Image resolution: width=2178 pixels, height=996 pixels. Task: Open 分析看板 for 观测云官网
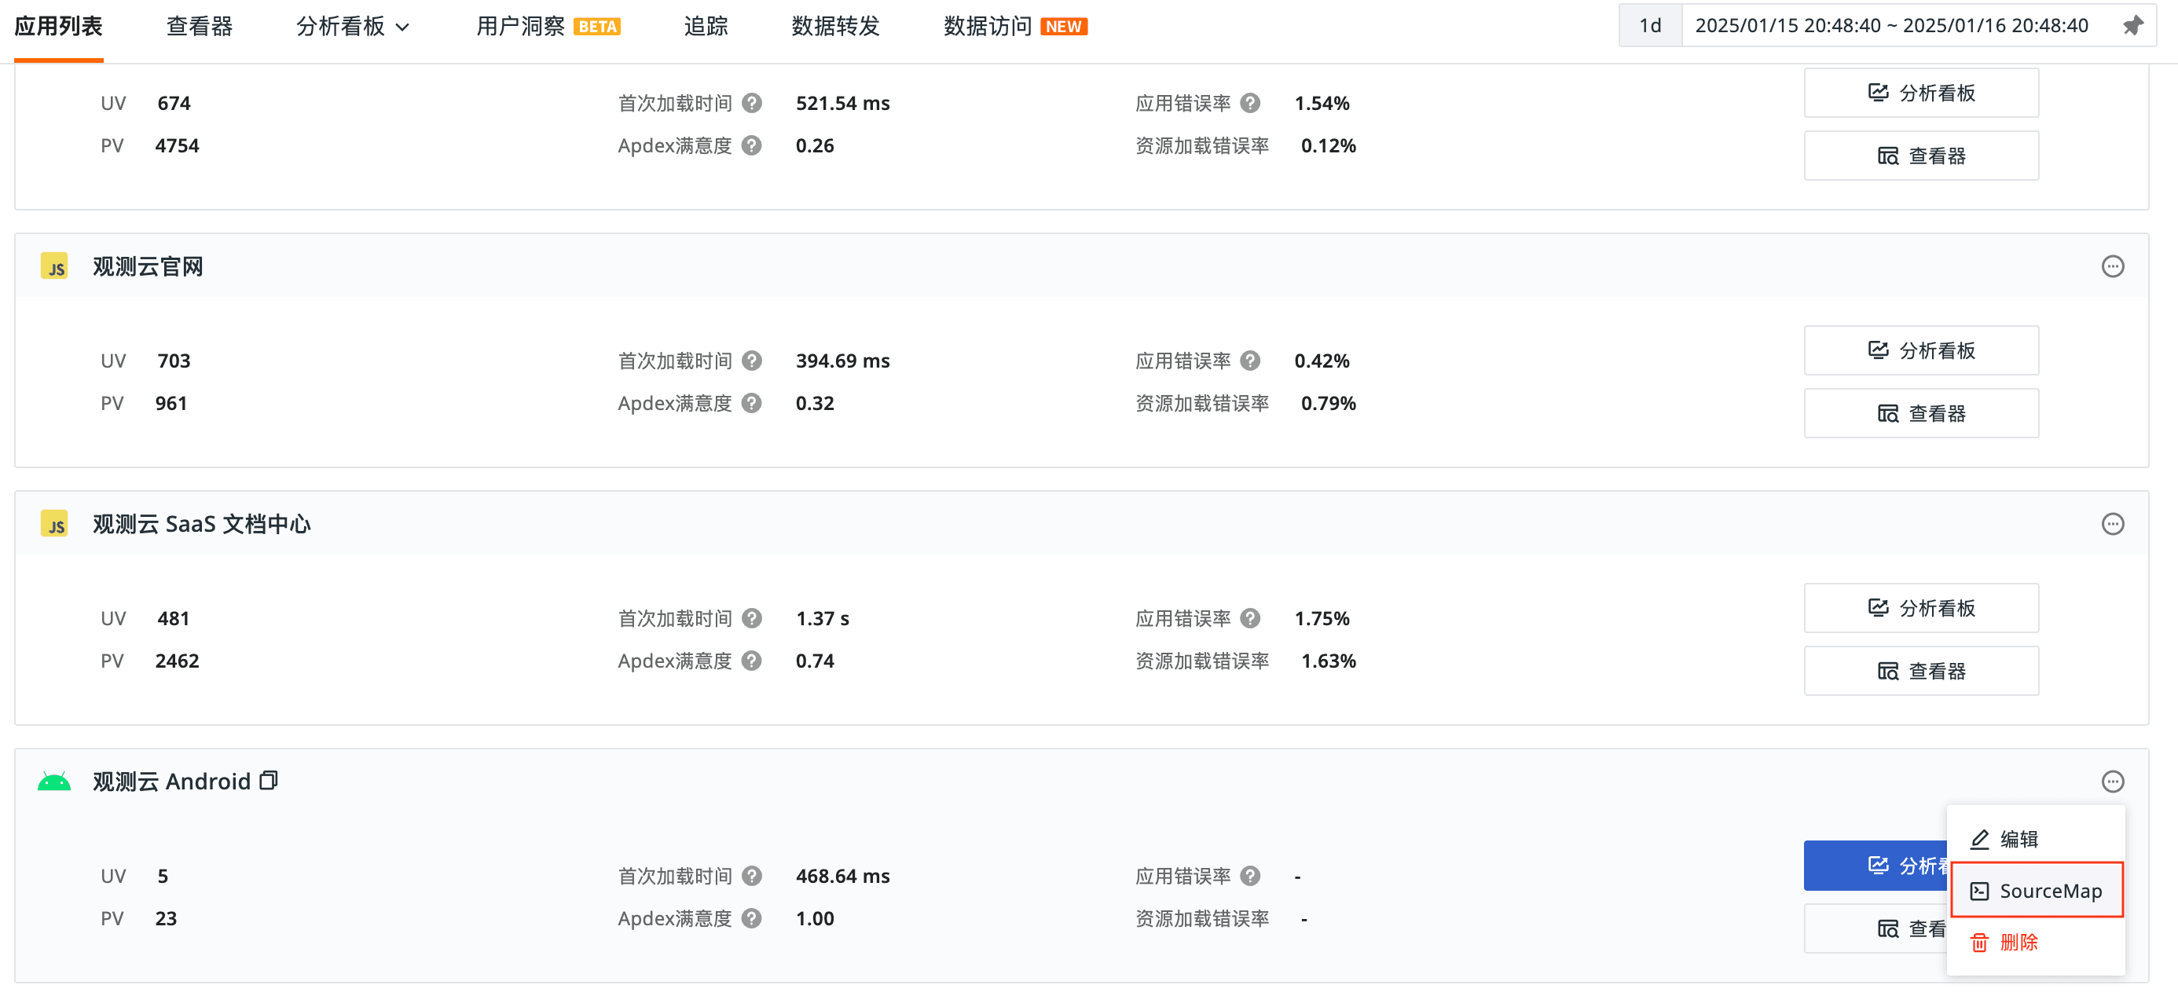(x=1920, y=350)
